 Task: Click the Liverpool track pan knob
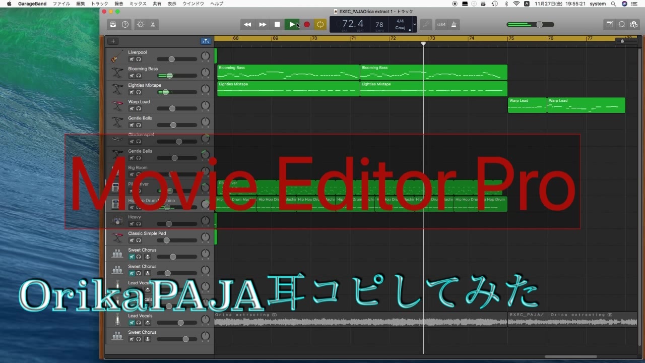click(205, 55)
